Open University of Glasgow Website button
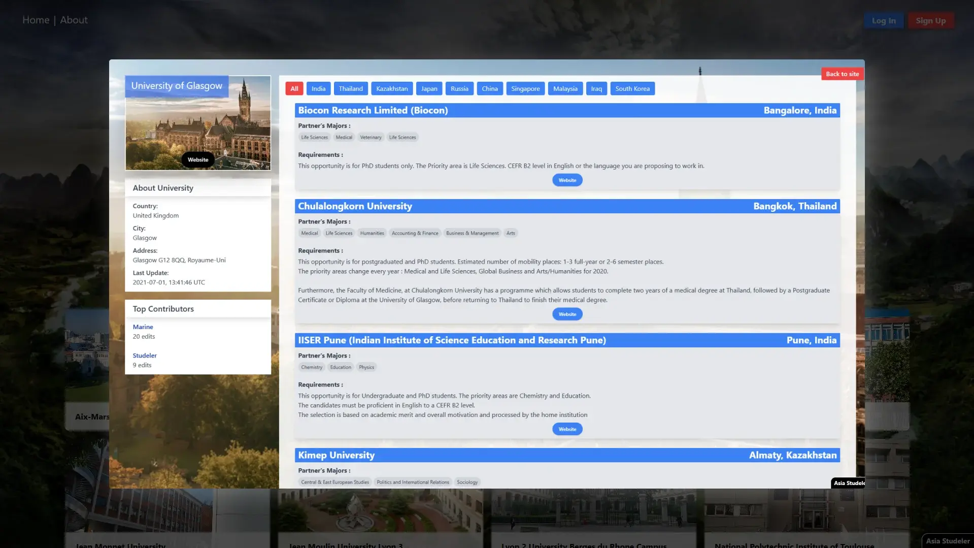This screenshot has height=548, width=974. [x=198, y=159]
